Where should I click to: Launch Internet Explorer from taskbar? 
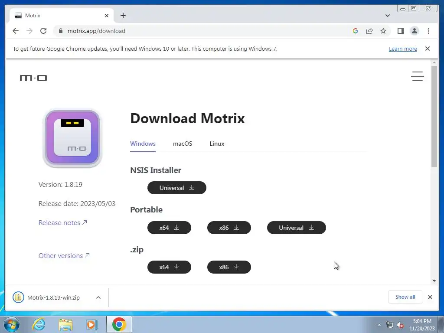click(x=39, y=324)
